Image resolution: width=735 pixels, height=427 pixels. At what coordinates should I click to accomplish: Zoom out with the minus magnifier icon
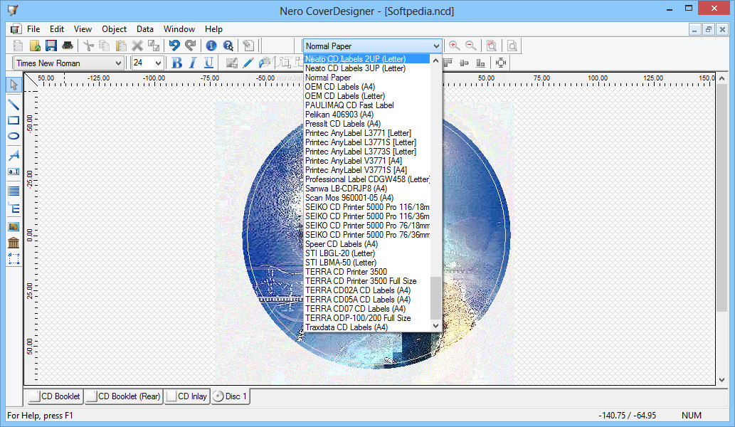470,46
